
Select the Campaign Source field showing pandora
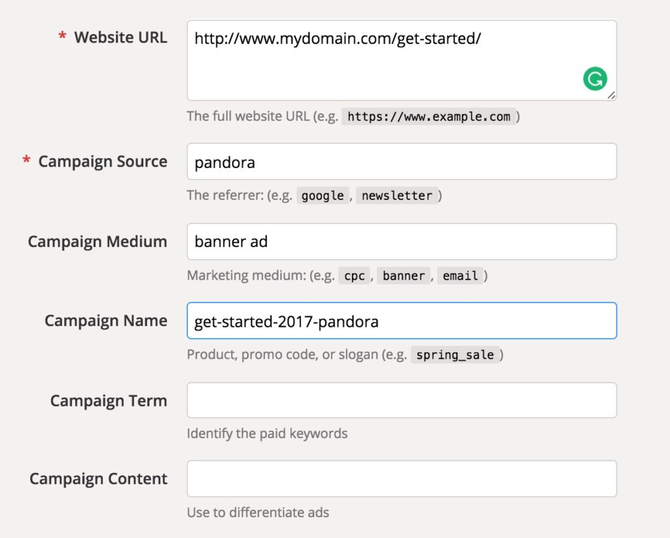point(402,161)
